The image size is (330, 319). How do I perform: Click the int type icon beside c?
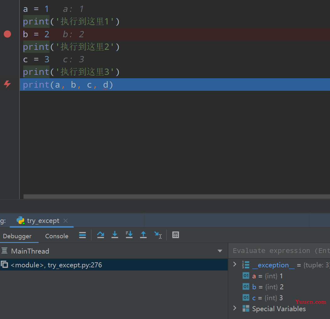coord(246,297)
